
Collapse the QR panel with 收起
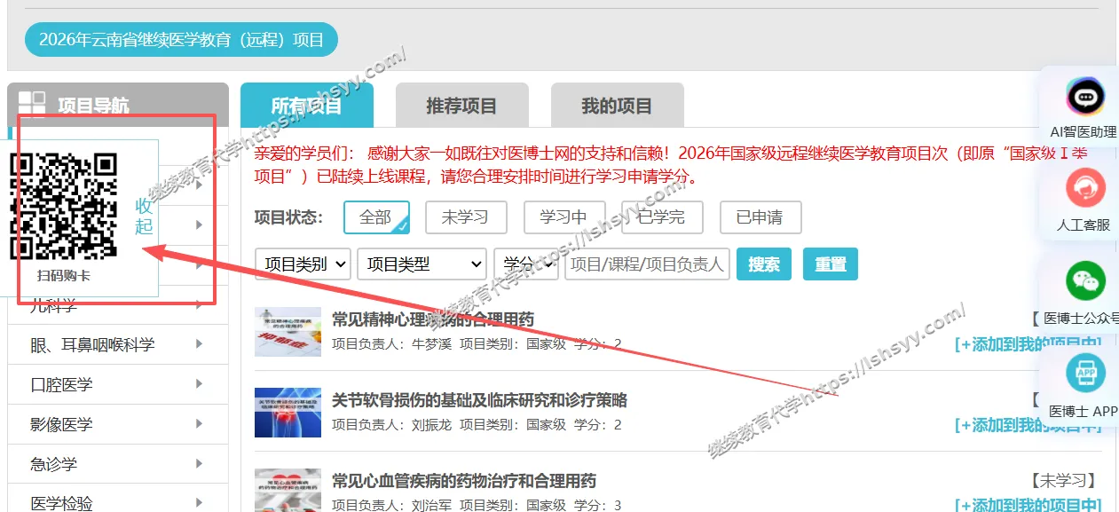pos(144,216)
